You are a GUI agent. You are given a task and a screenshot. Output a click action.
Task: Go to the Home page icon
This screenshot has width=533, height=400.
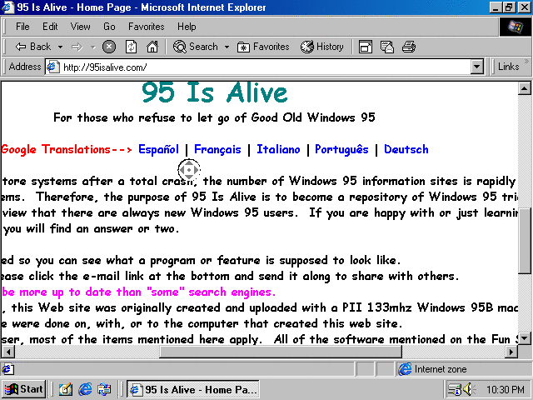pos(152,47)
